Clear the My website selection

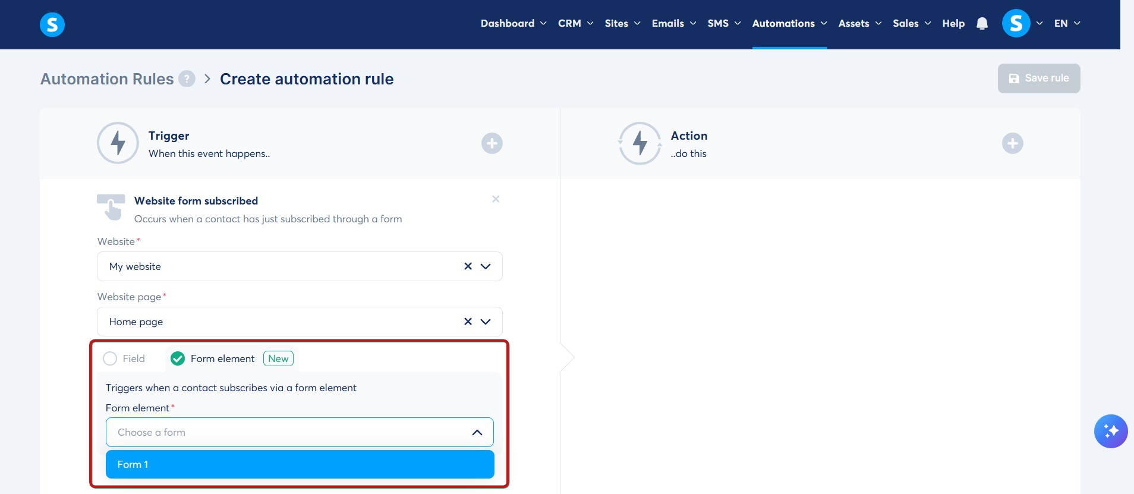point(468,266)
